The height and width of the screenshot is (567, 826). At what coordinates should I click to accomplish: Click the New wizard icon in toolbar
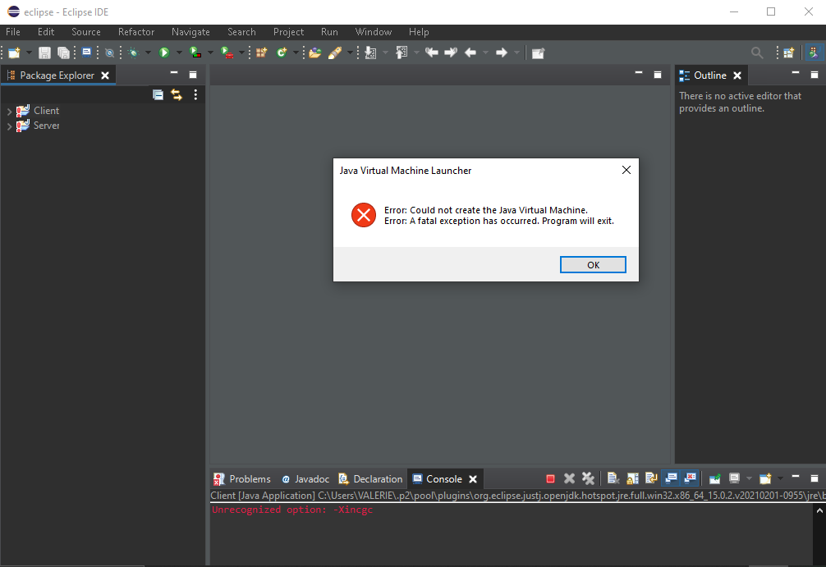(x=14, y=53)
